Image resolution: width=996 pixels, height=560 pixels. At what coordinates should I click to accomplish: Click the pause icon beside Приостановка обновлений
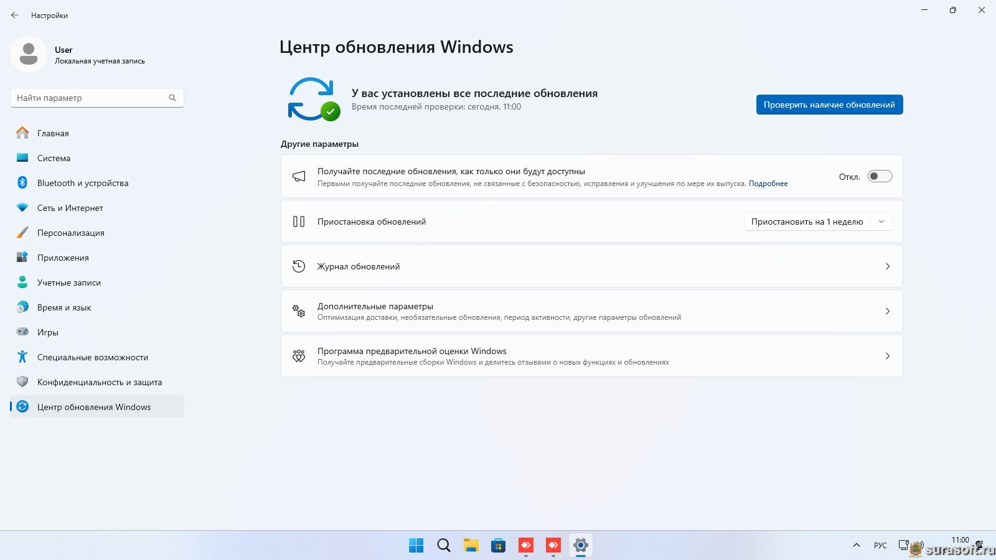point(299,222)
